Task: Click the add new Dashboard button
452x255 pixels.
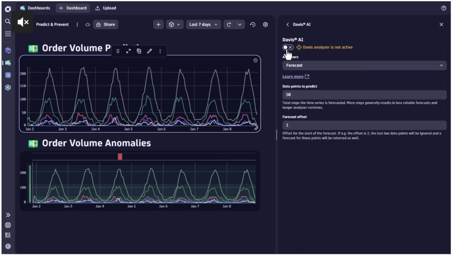Action: pyautogui.click(x=73, y=8)
